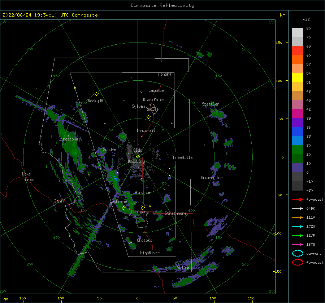Click the magenta 18TS arrow legend icon
The width and height of the screenshot is (325, 303).
pos(298,245)
